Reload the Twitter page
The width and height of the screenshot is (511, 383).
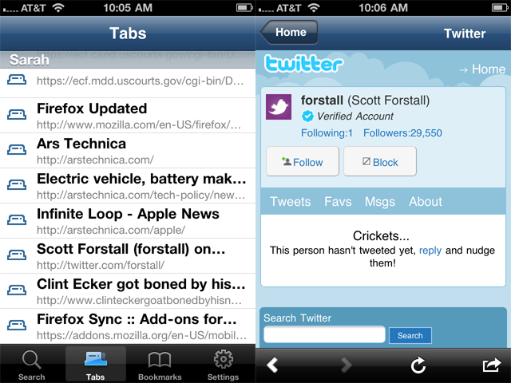click(418, 365)
